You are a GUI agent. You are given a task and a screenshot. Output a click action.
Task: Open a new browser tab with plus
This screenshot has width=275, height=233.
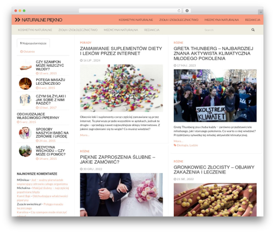(261, 12)
